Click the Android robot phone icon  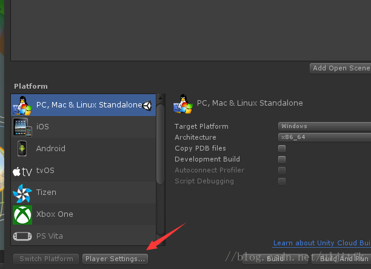click(x=22, y=149)
